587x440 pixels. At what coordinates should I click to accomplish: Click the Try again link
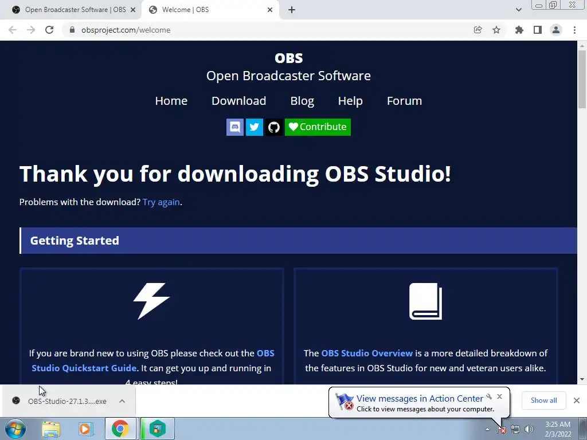coord(161,202)
